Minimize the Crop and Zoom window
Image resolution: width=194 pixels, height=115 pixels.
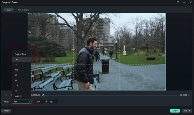pyautogui.click(x=184, y=2)
